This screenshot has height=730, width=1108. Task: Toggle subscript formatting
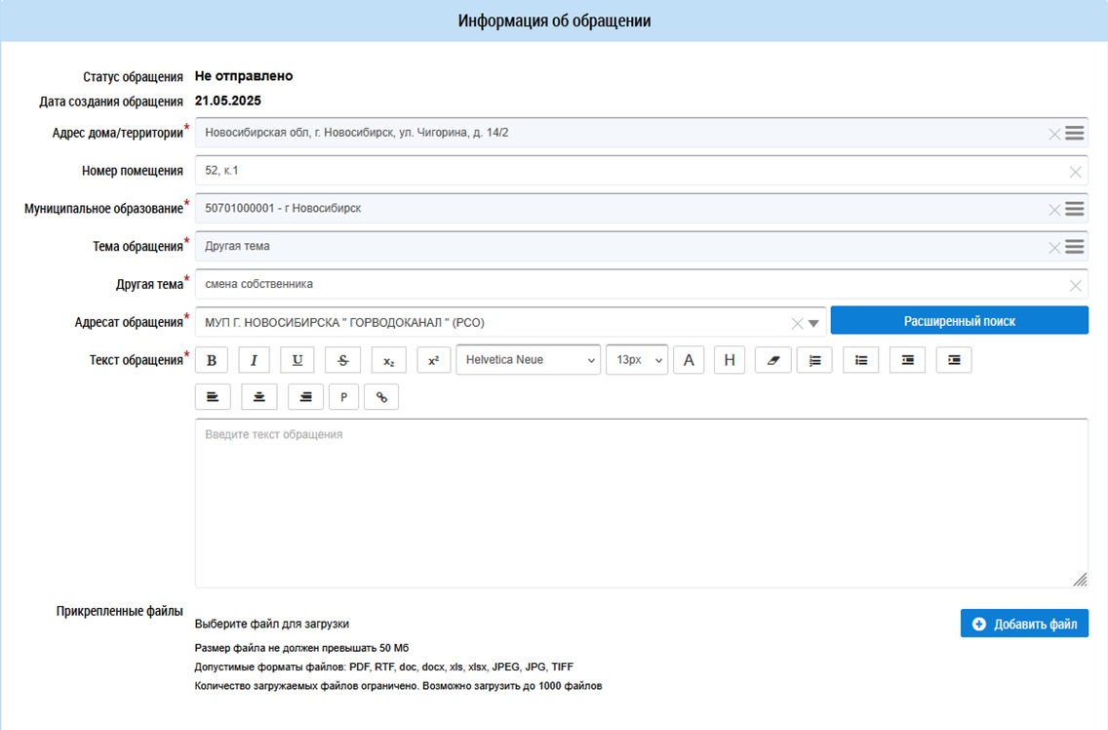(388, 360)
